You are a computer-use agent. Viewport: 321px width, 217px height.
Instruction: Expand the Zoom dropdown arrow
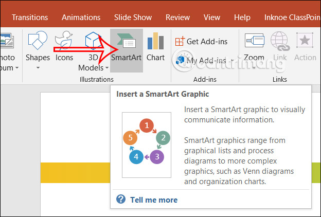tap(254, 68)
